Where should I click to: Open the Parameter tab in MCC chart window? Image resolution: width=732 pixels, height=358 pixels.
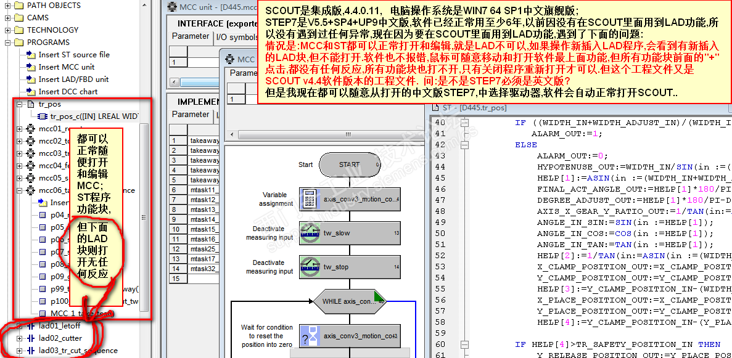click(x=243, y=73)
